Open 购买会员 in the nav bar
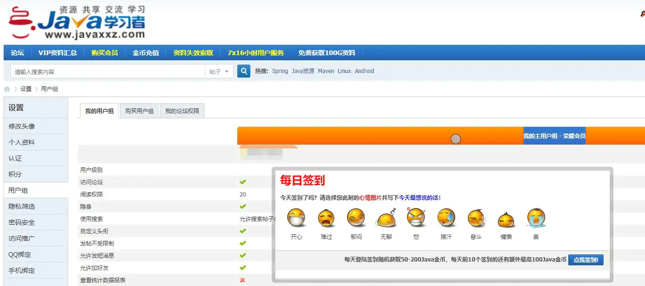Image resolution: width=645 pixels, height=286 pixels. click(x=105, y=53)
